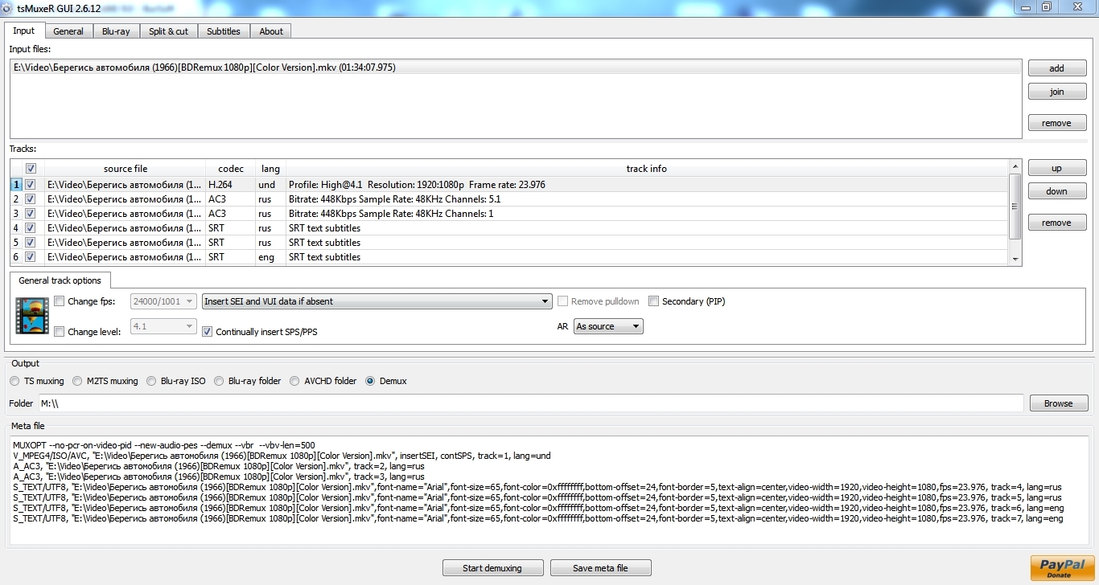1099x585 pixels.
Task: Open the AR As source dropdown
Action: [x=608, y=326]
